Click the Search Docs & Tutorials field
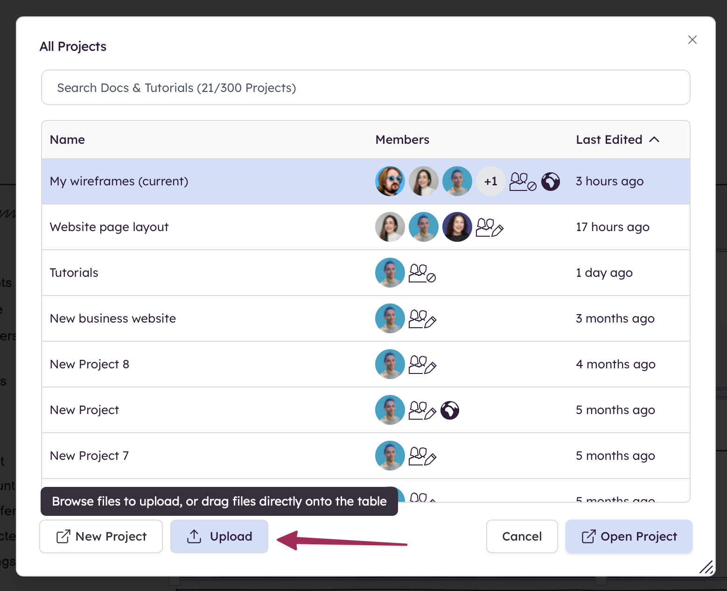 [x=365, y=87]
